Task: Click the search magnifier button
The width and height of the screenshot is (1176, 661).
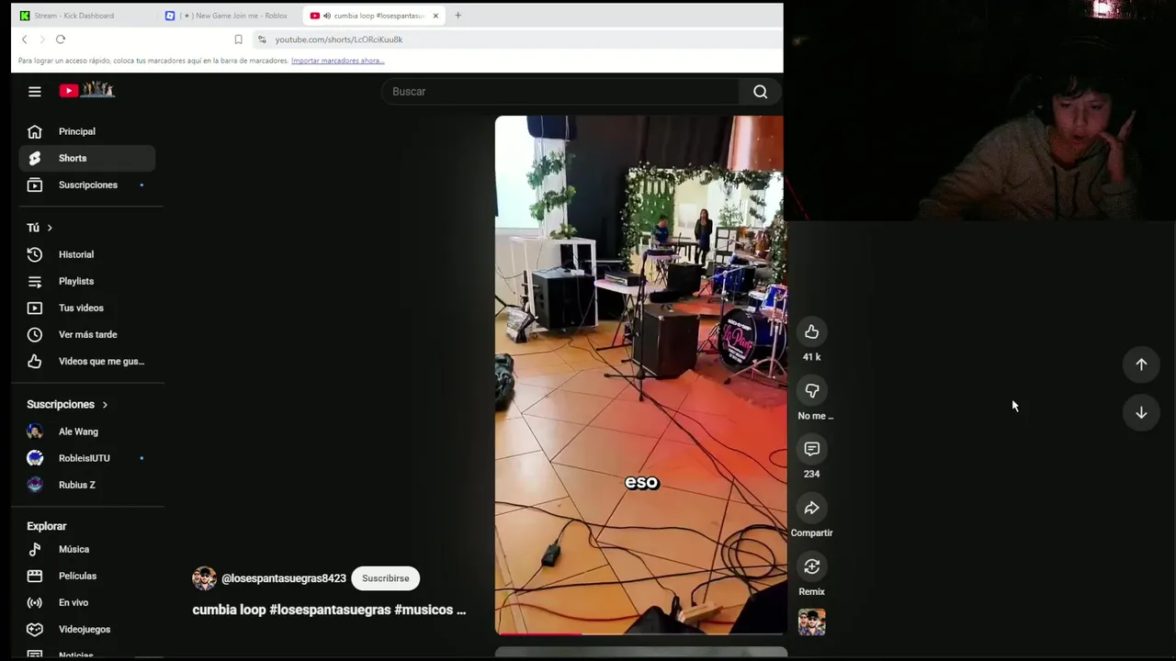Action: (760, 91)
